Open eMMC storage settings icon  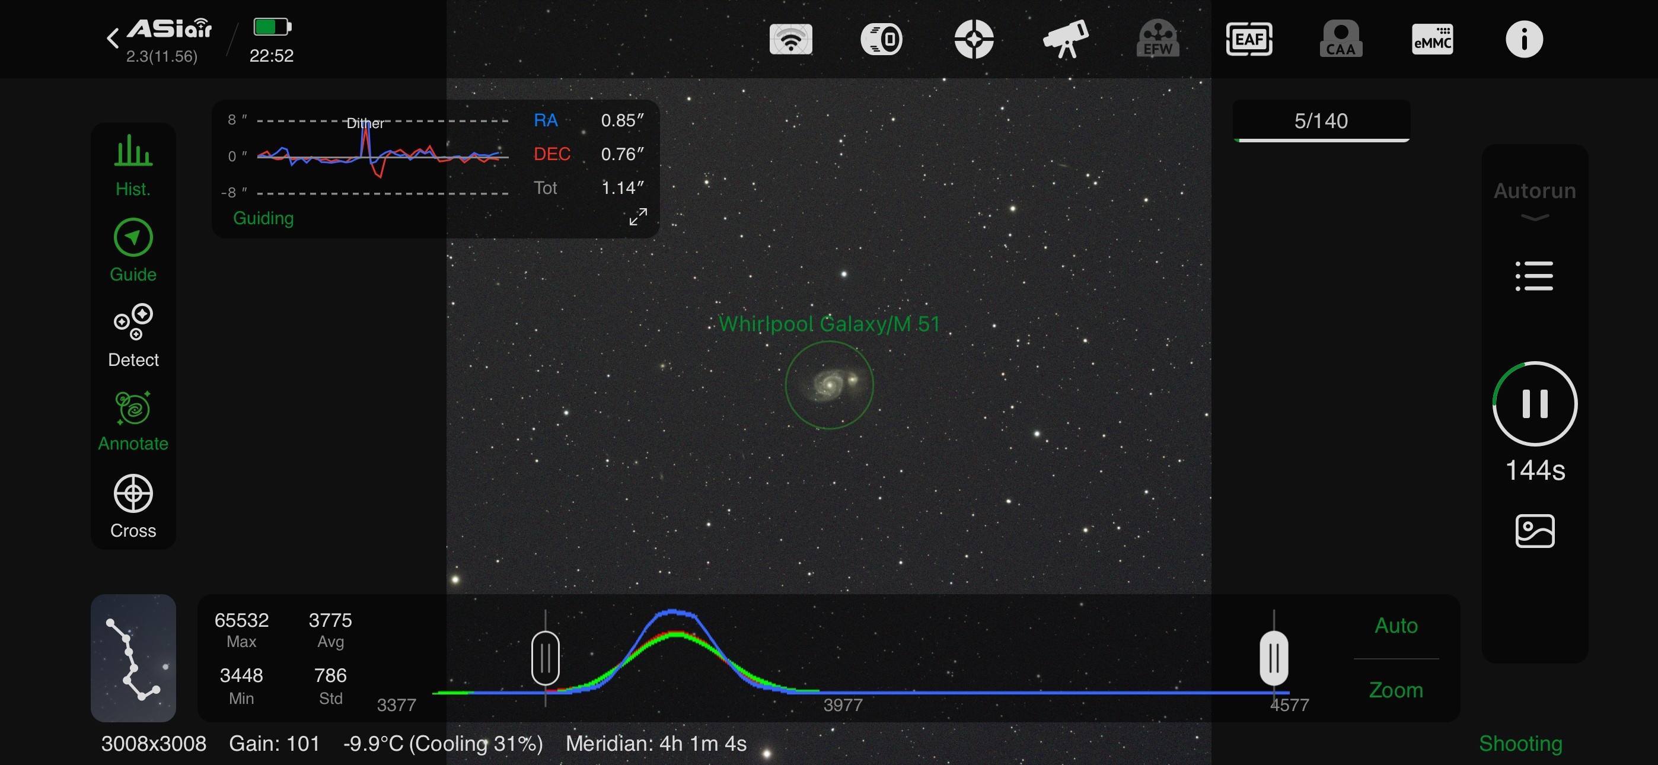tap(1432, 39)
